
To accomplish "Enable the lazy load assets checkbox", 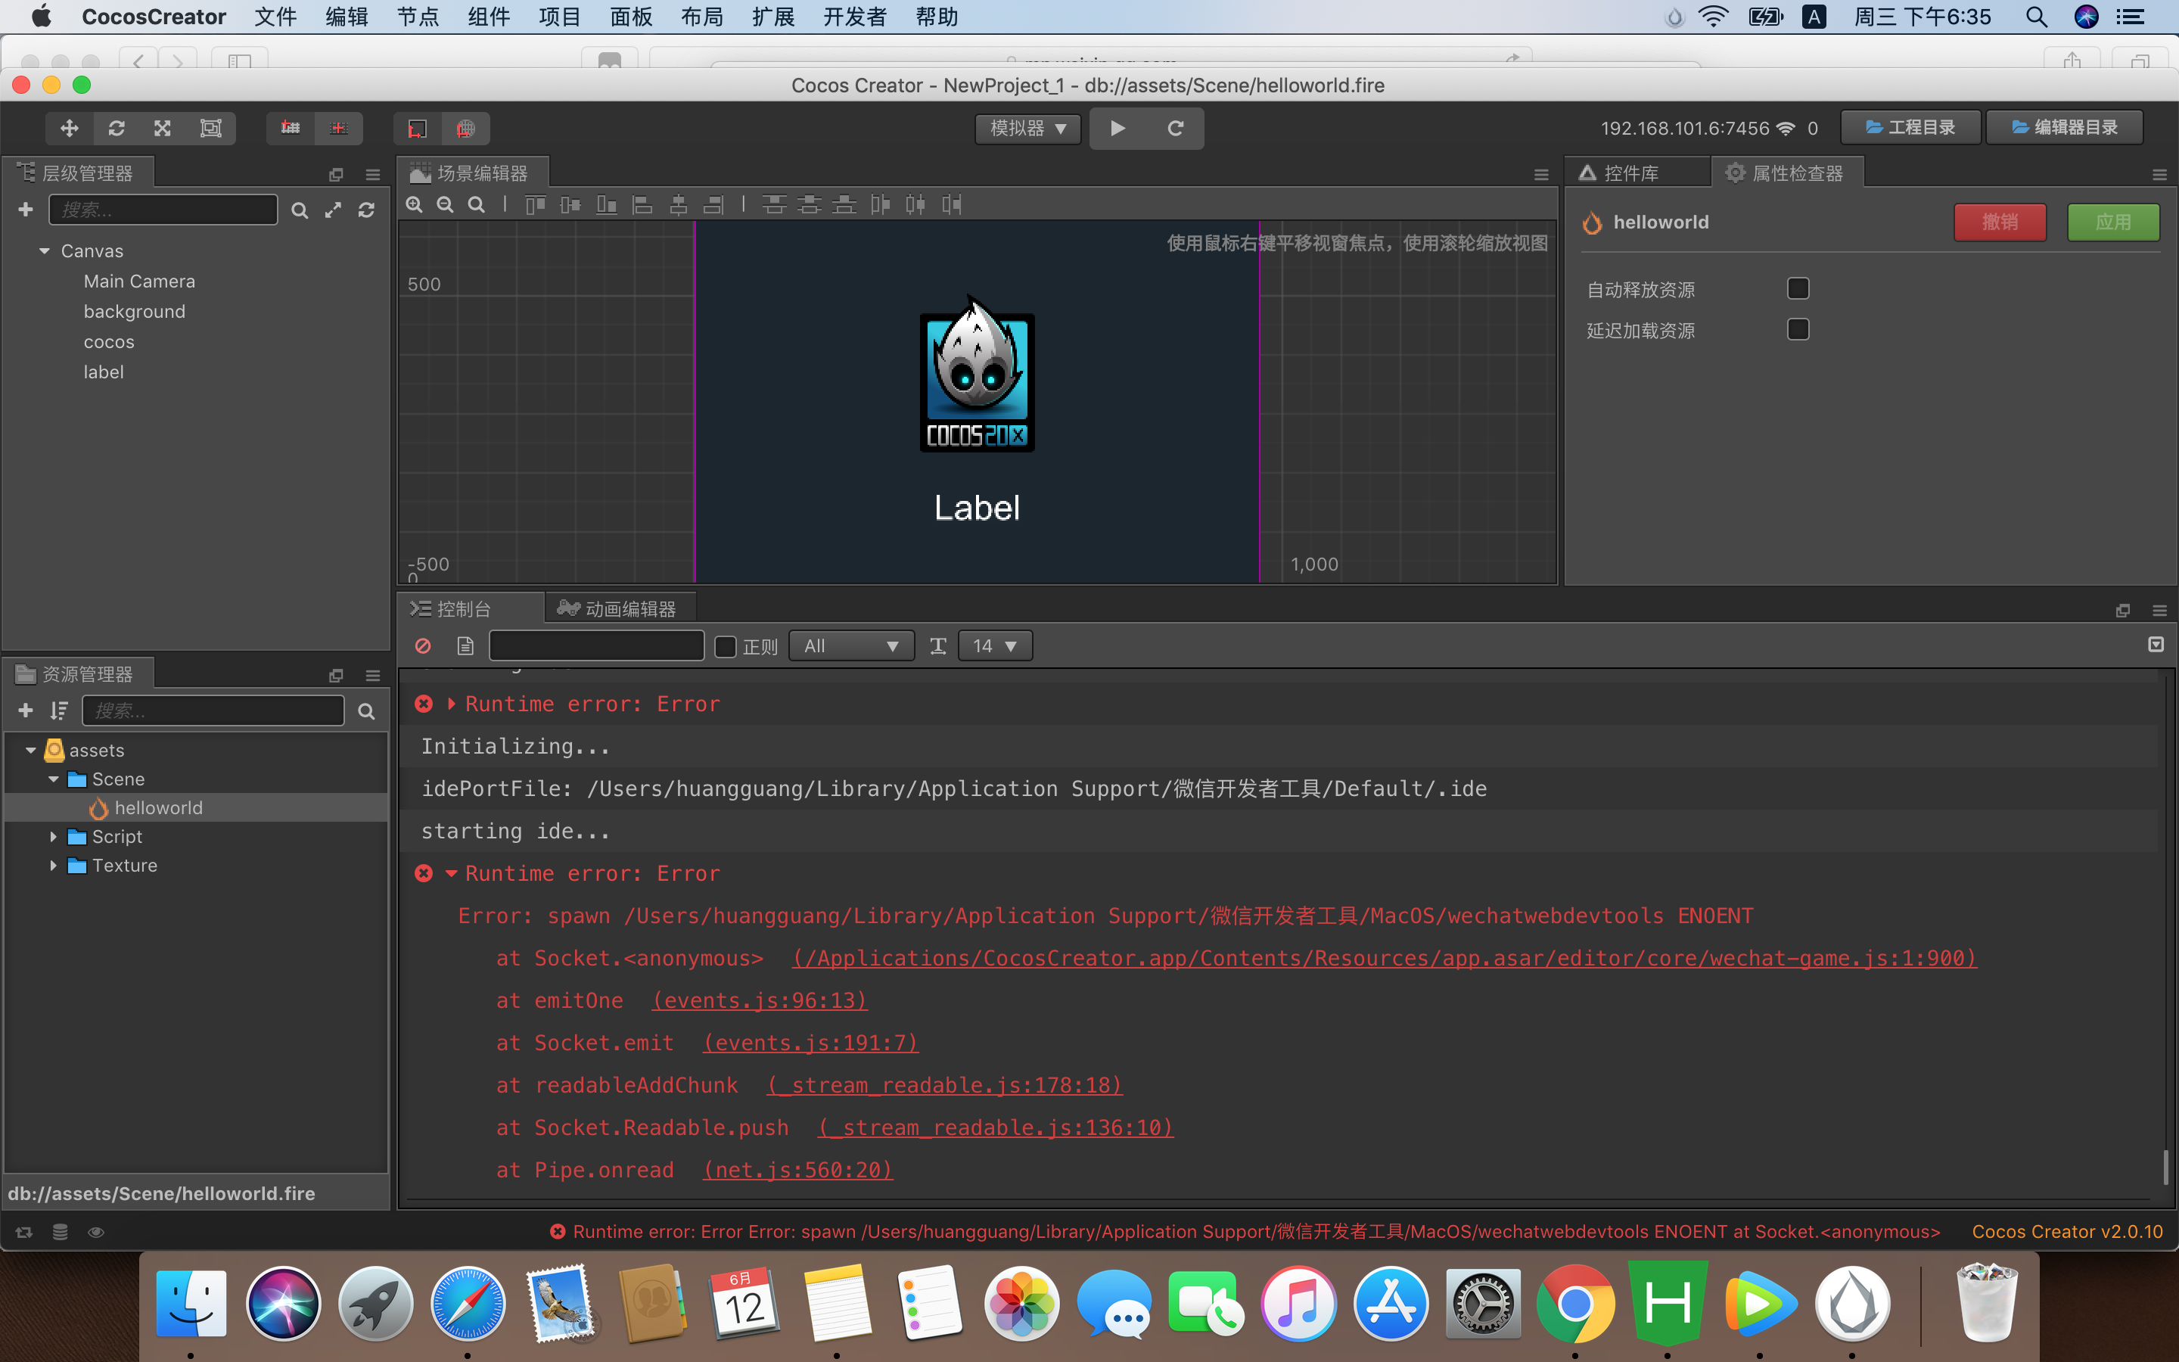I will point(1797,330).
